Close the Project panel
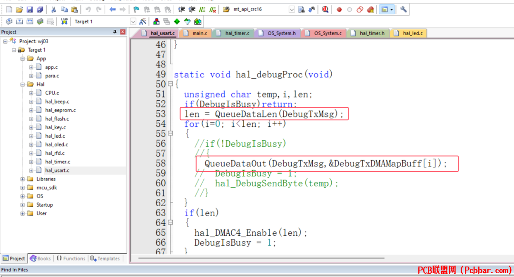 (x=123, y=32)
